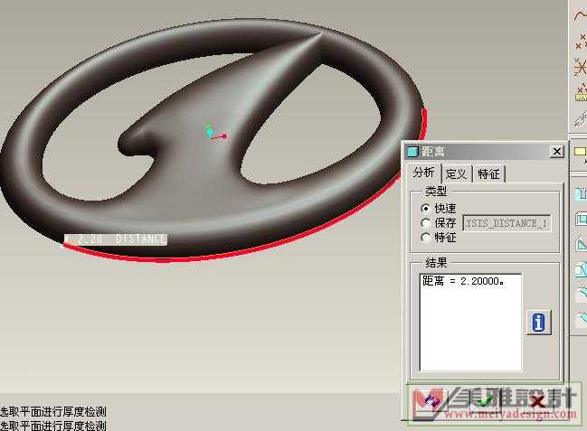Image resolution: width=587 pixels, height=431 pixels.
Task: Switch to the 分析 tab
Action: pyautogui.click(x=424, y=173)
